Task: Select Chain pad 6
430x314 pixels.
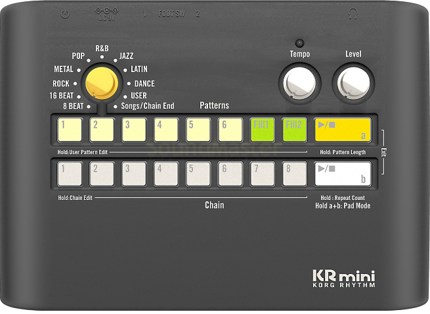Action: click(x=230, y=174)
